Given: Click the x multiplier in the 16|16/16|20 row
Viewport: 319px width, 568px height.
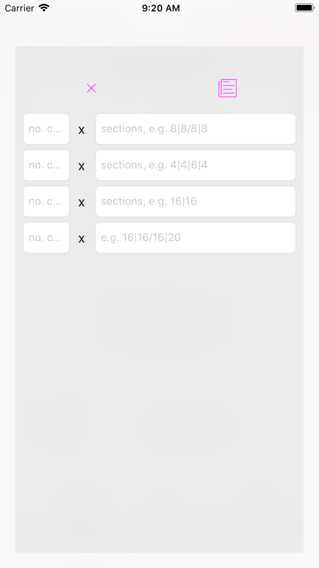Looking at the screenshot, I should pyautogui.click(x=82, y=239).
